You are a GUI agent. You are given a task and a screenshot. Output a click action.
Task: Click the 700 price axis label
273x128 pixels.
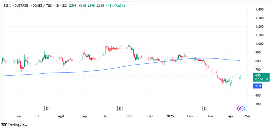tap(258, 70)
